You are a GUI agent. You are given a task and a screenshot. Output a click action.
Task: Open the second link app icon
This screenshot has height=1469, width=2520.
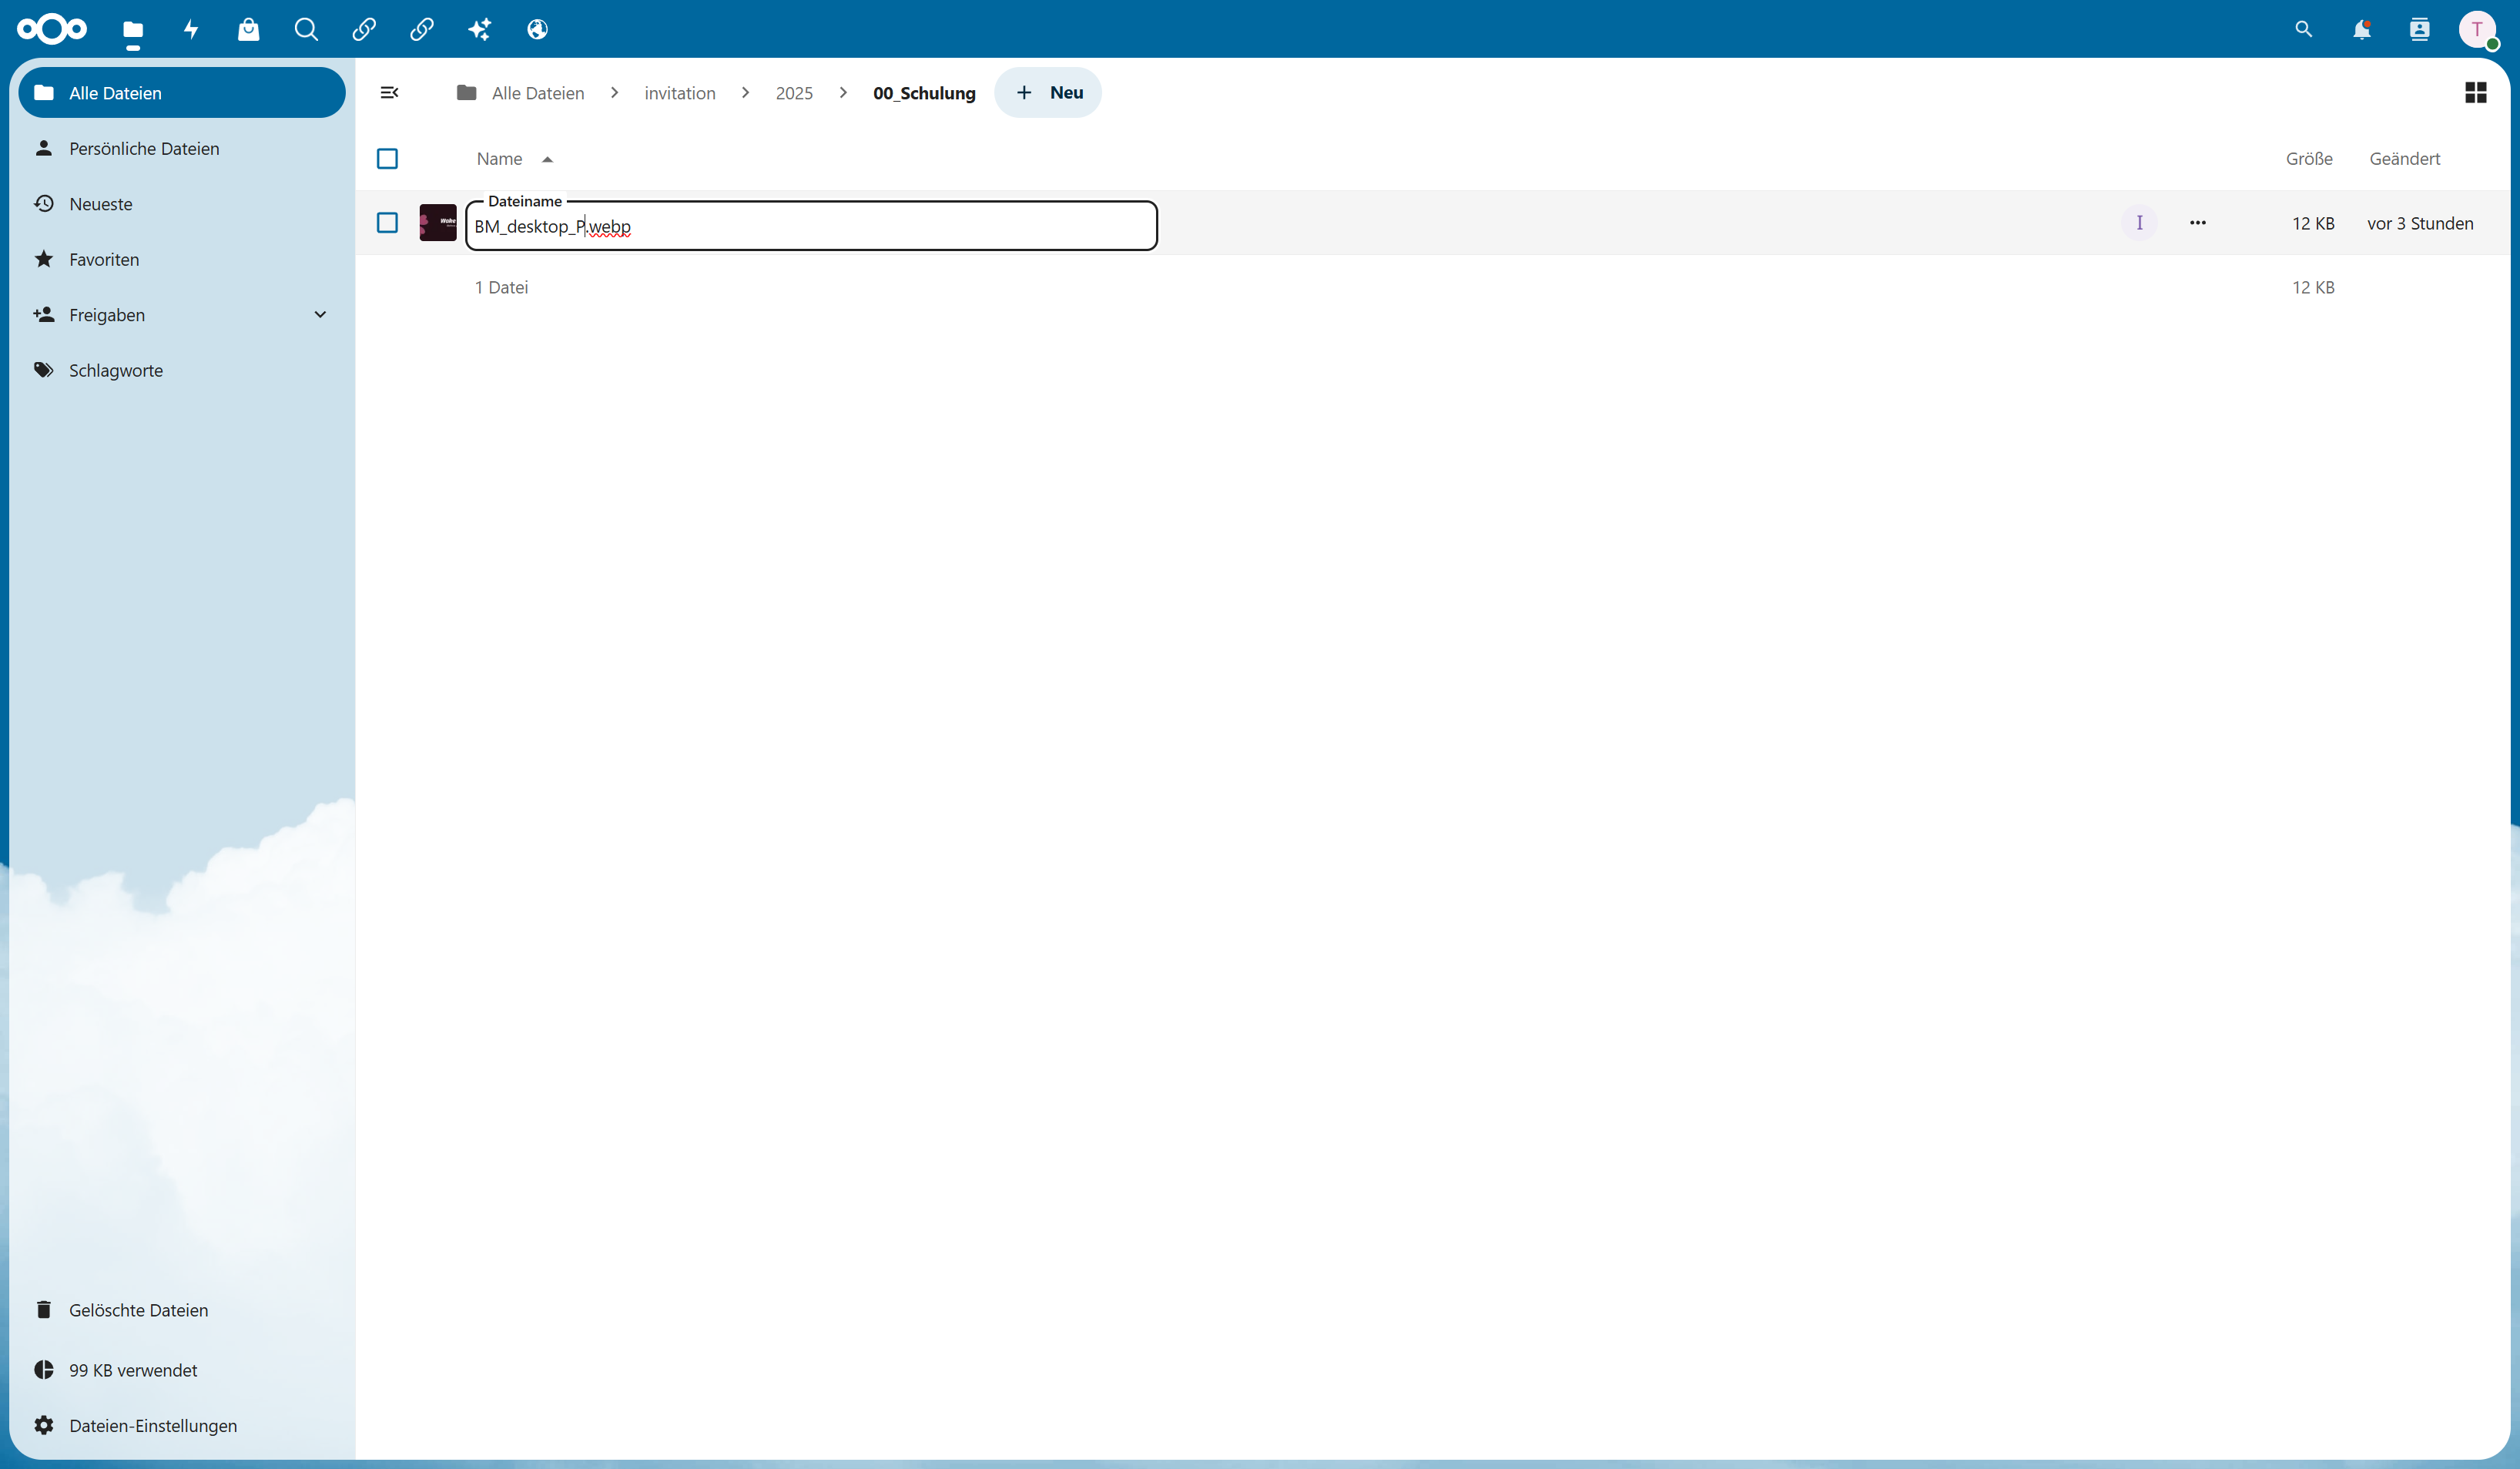[x=422, y=30]
